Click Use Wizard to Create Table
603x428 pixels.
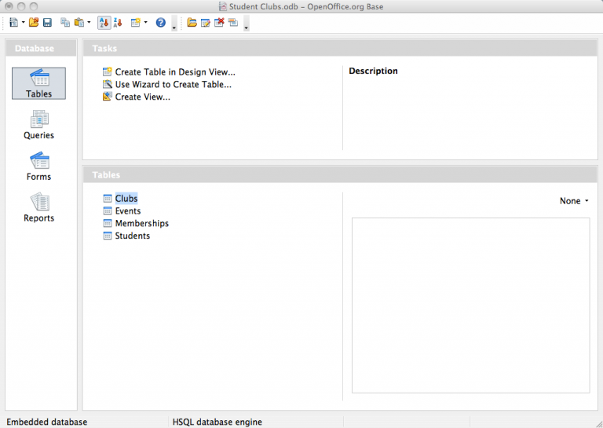pos(173,85)
